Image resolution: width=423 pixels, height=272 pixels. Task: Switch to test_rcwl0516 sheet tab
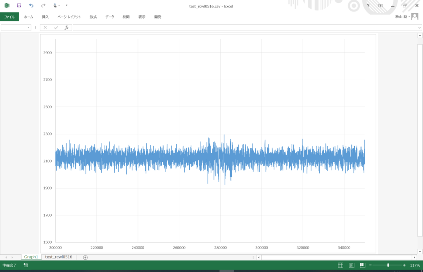click(x=59, y=257)
